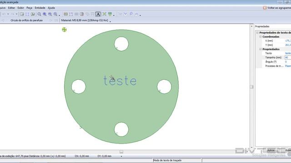Click the toolbar icon just left of the first magnifier
This screenshot has width=291, height=163.
coord(33,14)
